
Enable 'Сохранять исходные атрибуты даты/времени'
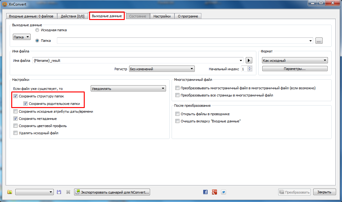(x=16, y=111)
